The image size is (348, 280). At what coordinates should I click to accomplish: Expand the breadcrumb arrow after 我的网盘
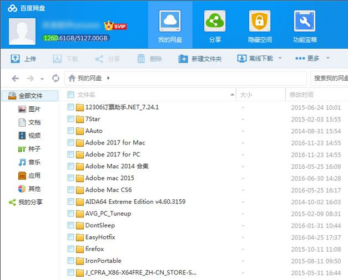108,78
